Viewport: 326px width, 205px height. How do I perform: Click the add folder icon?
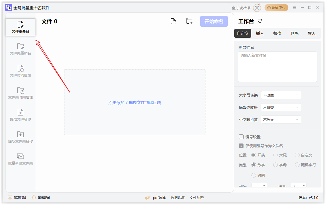pyautogui.click(x=189, y=21)
